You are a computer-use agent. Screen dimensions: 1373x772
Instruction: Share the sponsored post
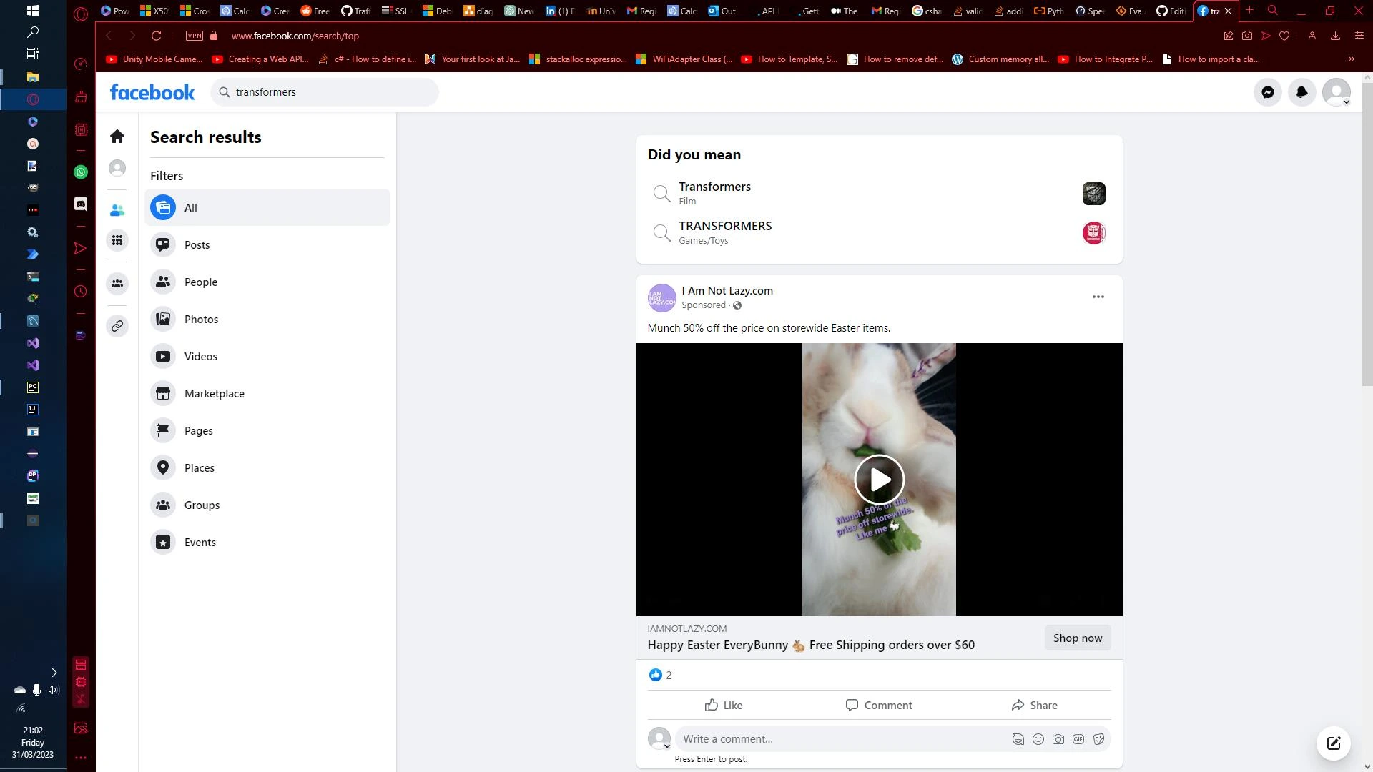tap(1034, 706)
